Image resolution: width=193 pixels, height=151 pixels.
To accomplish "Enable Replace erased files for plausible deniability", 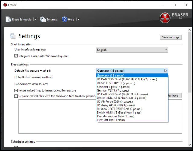I will [16, 96].
